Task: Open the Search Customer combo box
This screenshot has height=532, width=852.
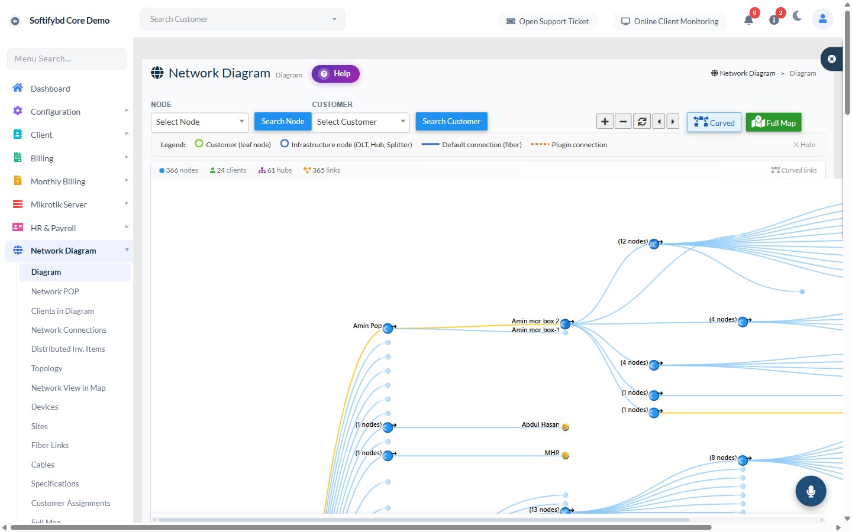Action: 243,19
